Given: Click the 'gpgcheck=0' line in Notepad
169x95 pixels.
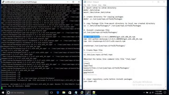Looking at the screenshot, I should (88, 73).
